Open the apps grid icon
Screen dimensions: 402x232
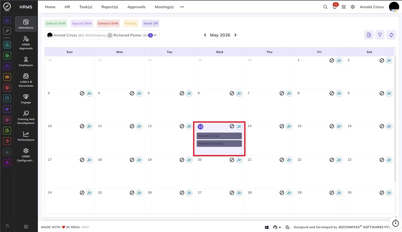344,7
